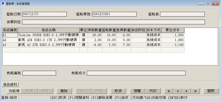Click the application icon in the title bar
221x102 pixels.
[x=3, y=4]
